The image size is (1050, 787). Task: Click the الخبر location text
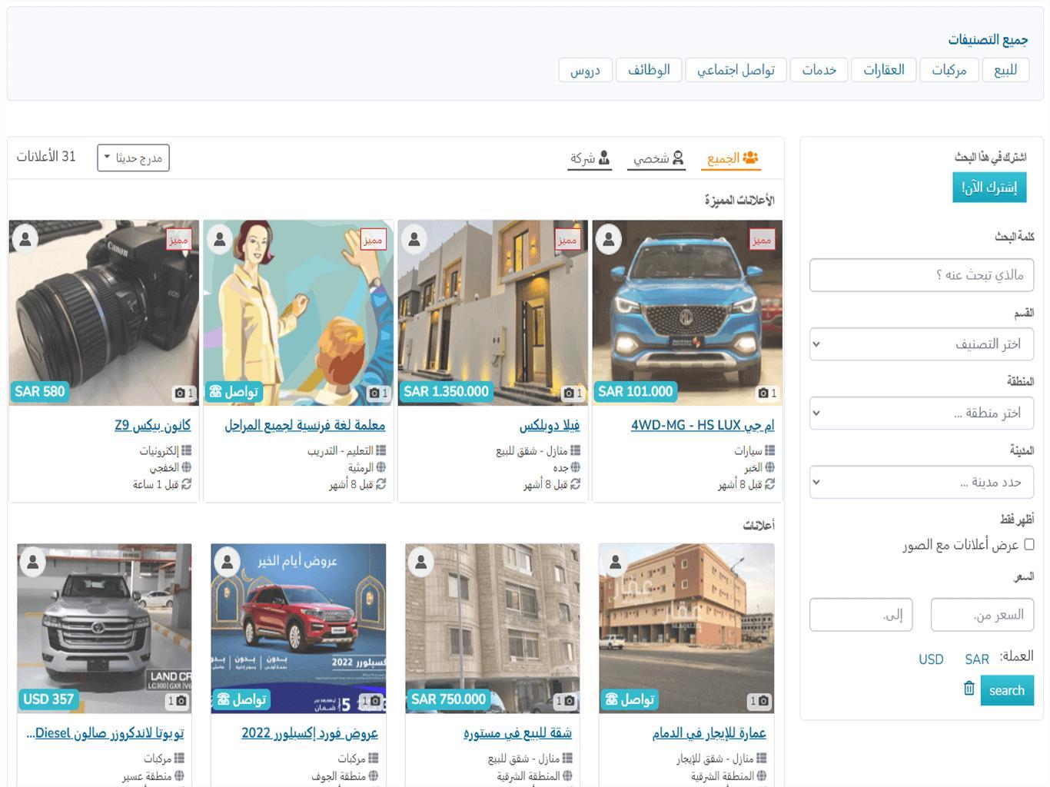coord(753,467)
